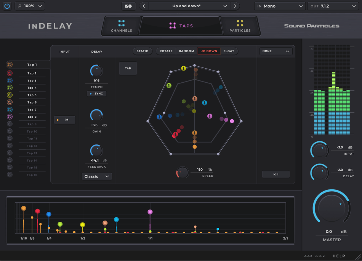362x261 pixels.
Task: Toggle the plugin power bypass icon
Action: point(7,6)
